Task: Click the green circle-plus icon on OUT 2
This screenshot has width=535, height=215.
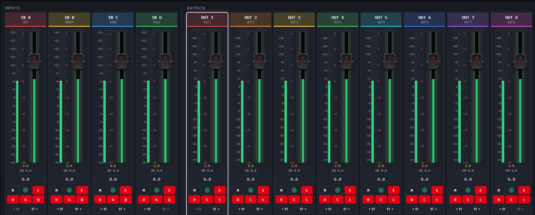Action: coord(251,190)
